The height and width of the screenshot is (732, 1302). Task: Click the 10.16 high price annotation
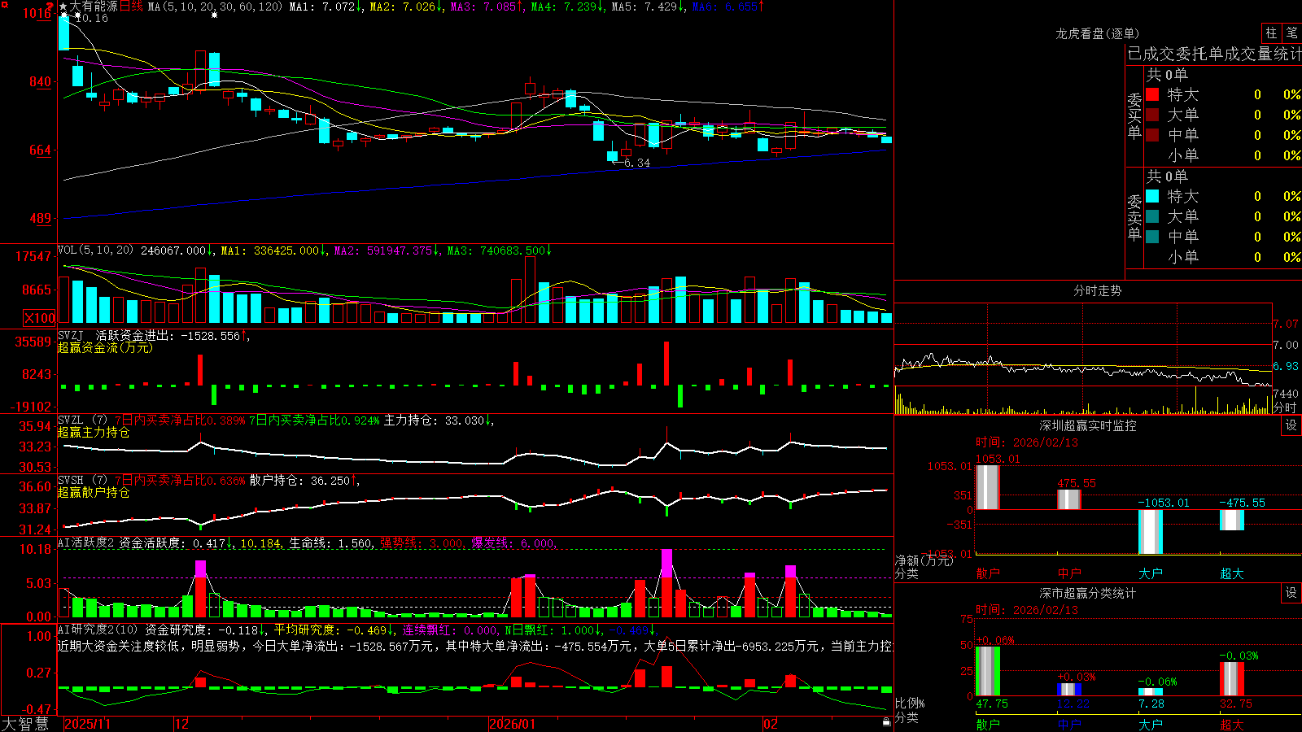(92, 18)
